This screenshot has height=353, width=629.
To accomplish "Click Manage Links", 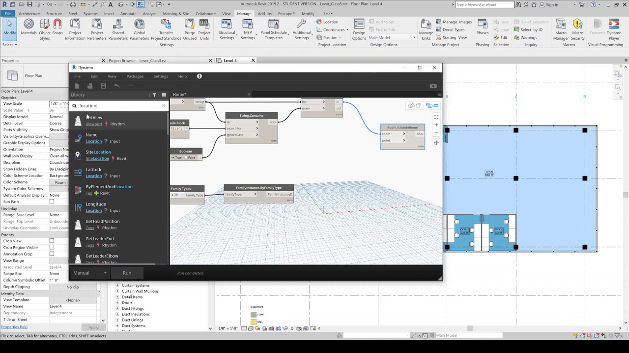I will point(426,29).
